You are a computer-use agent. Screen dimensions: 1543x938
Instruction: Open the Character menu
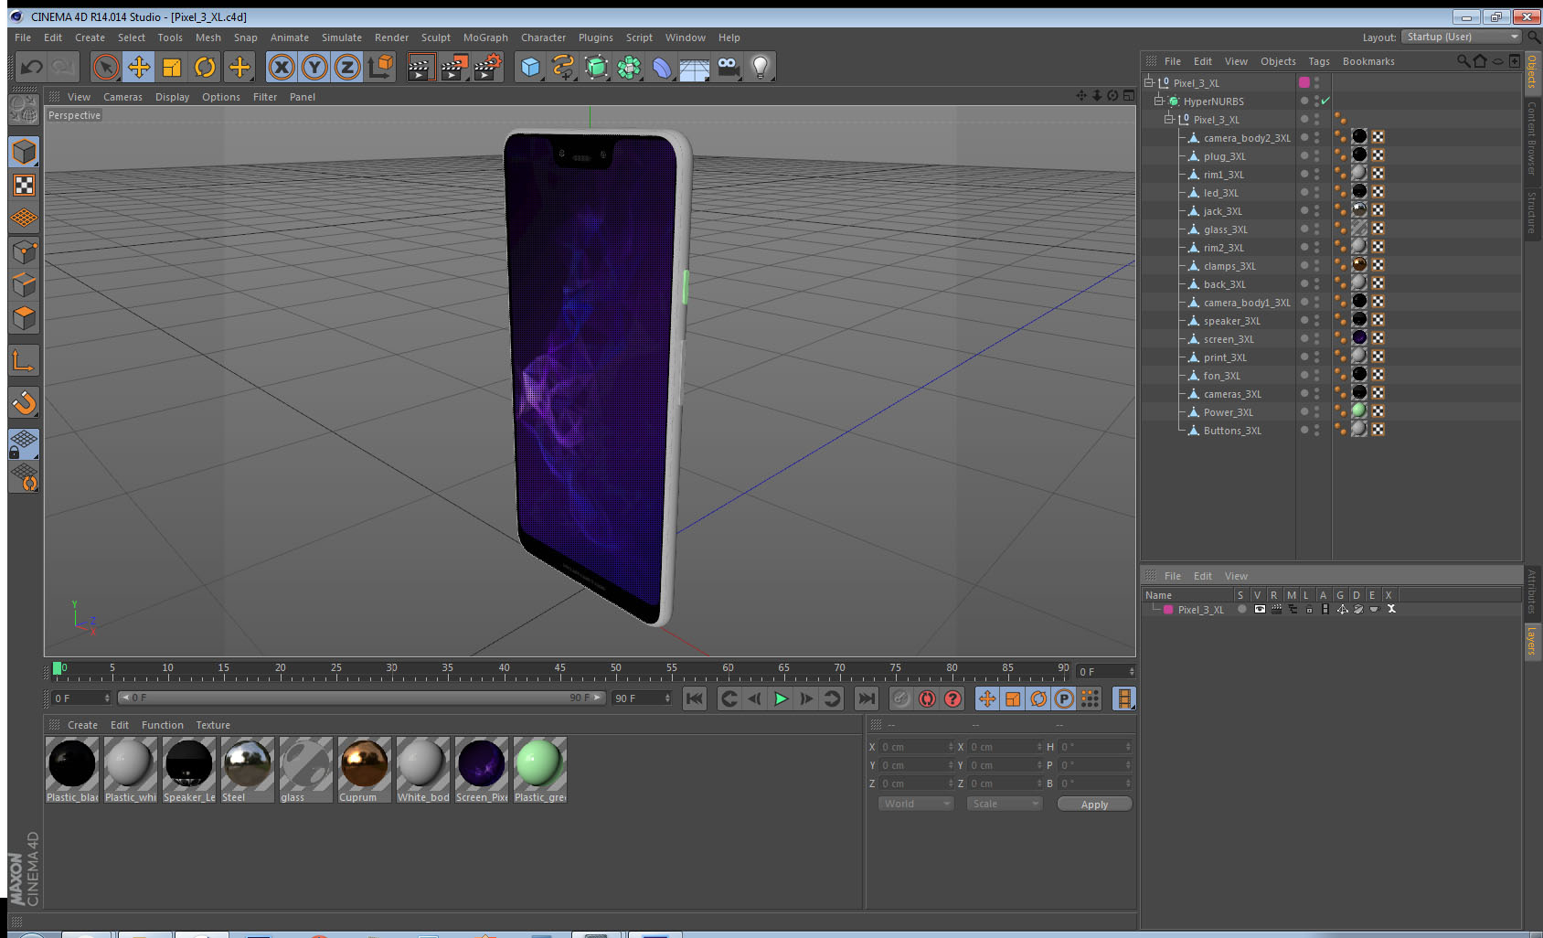(x=543, y=37)
